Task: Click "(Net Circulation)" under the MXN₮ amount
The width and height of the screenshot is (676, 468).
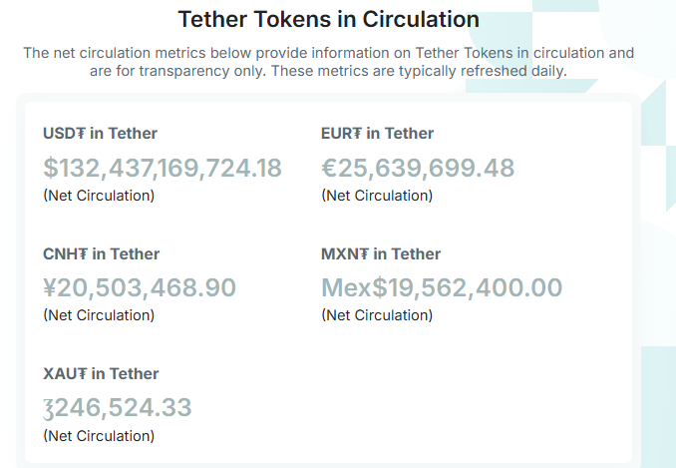Action: click(x=377, y=315)
